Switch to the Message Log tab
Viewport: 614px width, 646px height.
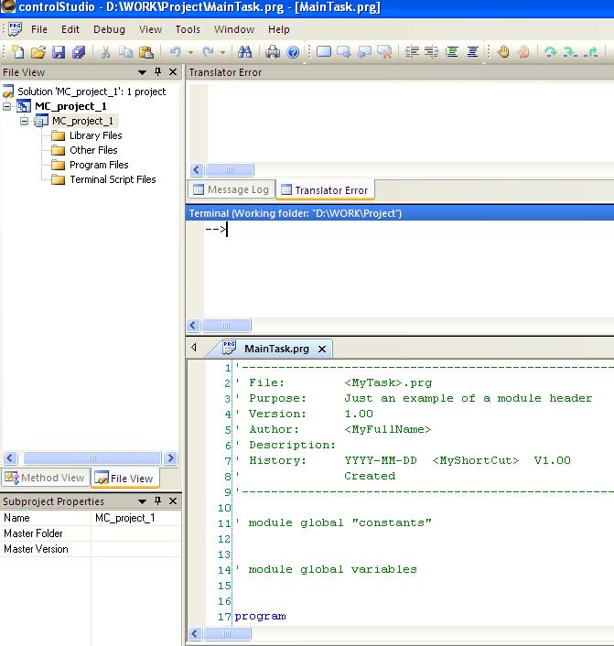pyautogui.click(x=230, y=189)
